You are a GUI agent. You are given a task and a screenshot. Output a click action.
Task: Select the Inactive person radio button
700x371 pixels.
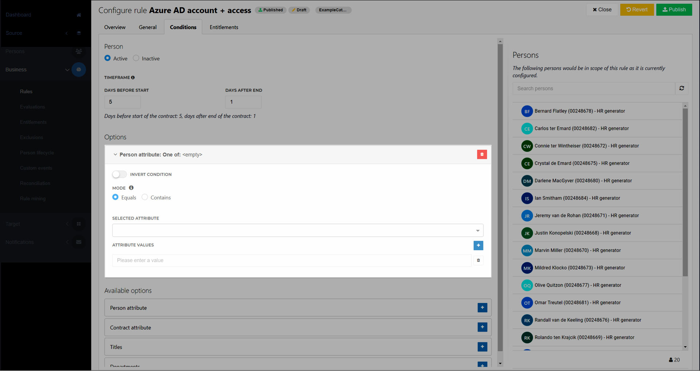coord(136,58)
